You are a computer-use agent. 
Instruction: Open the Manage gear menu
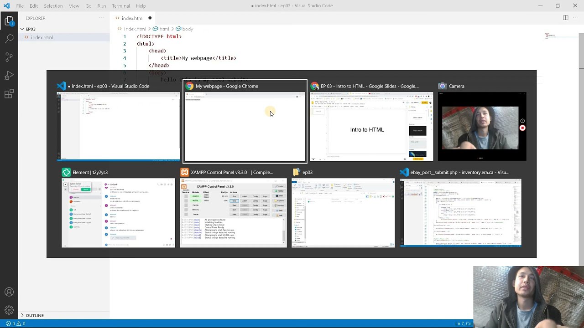(9, 310)
